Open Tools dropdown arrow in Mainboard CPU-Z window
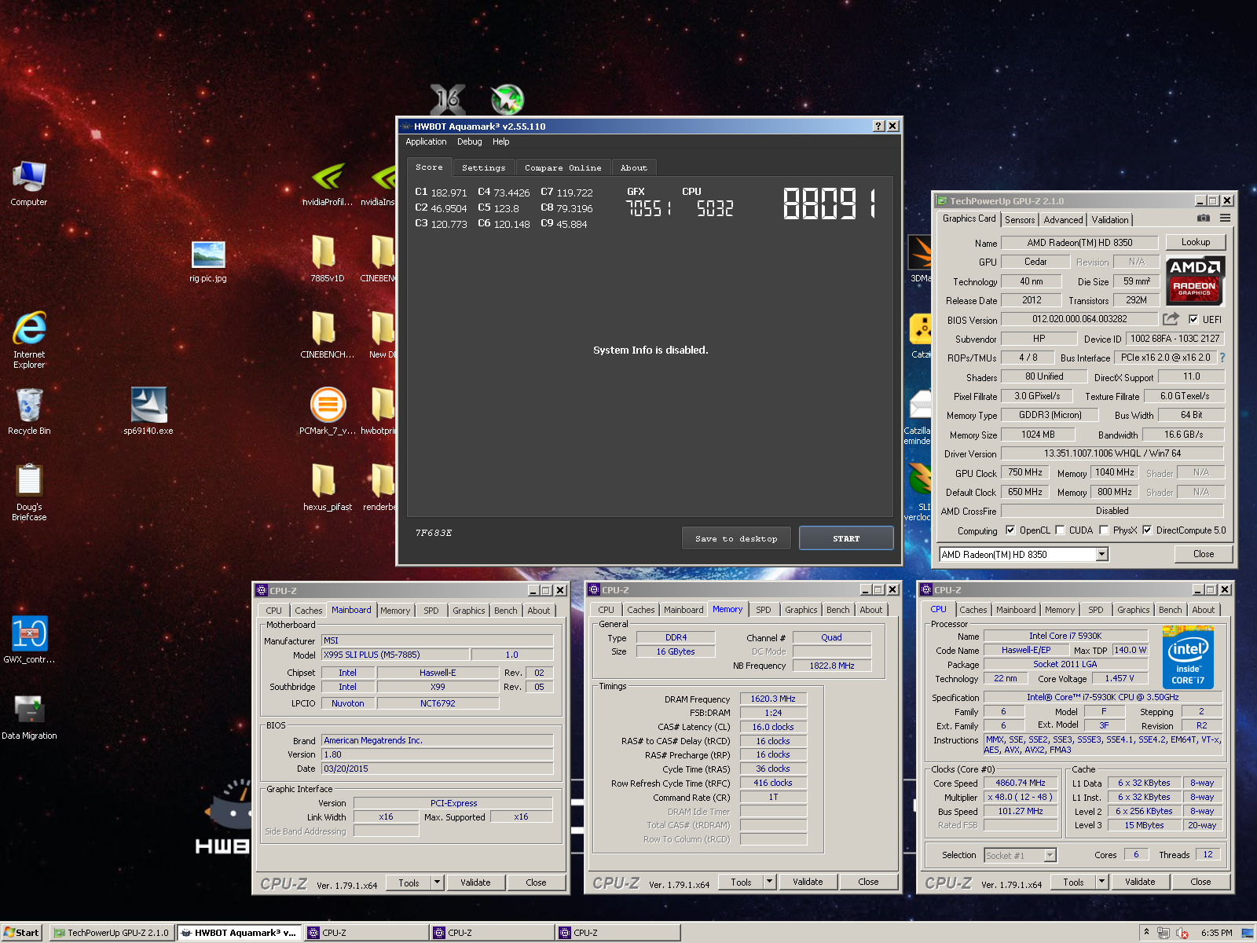The image size is (1257, 943). point(437,882)
